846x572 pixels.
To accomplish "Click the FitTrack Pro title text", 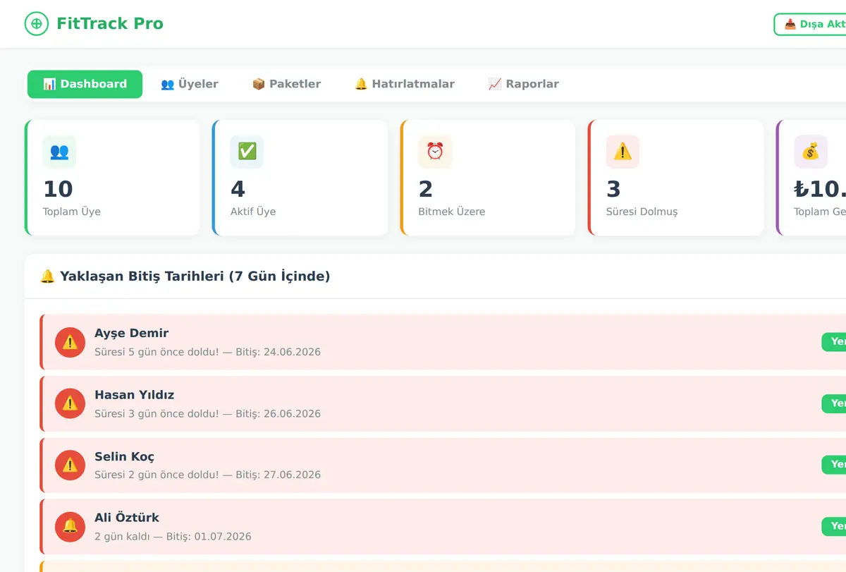I will 110,24.
